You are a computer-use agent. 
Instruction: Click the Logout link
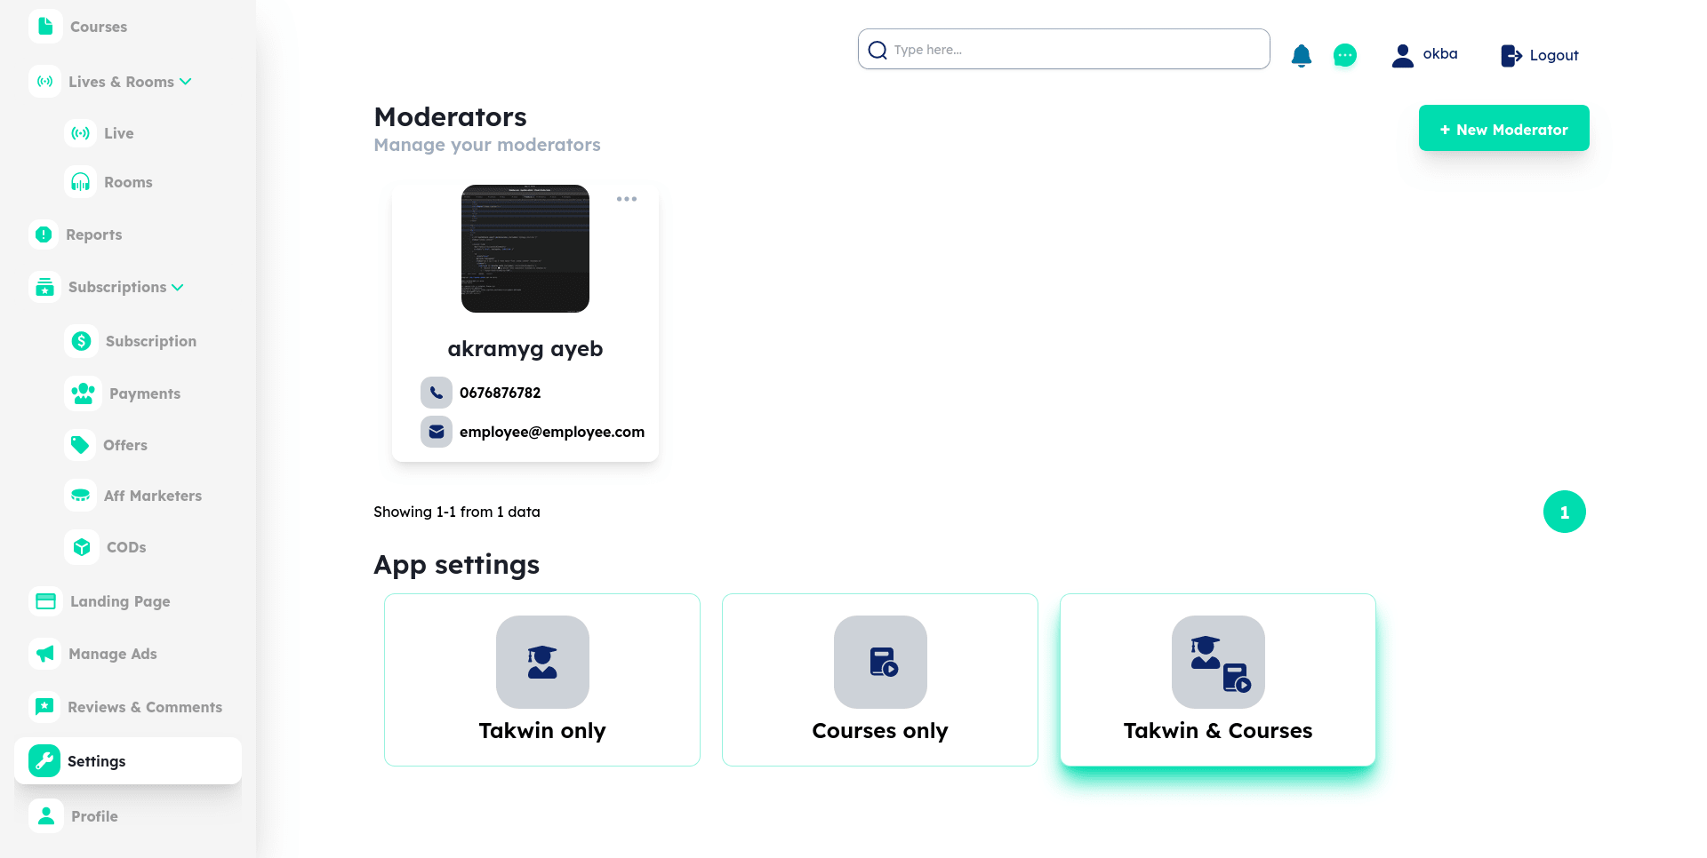coord(1540,55)
